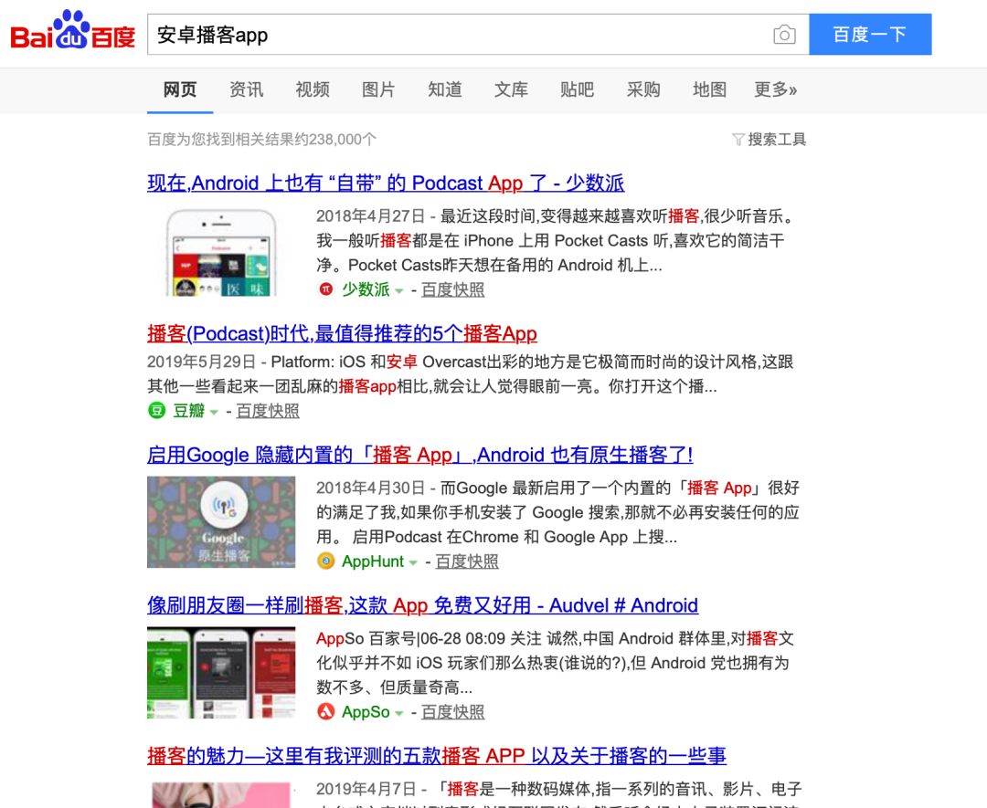This screenshot has width=987, height=808.
Task: Expand the AppHunt source dropdown arrow
Action: click(x=413, y=562)
